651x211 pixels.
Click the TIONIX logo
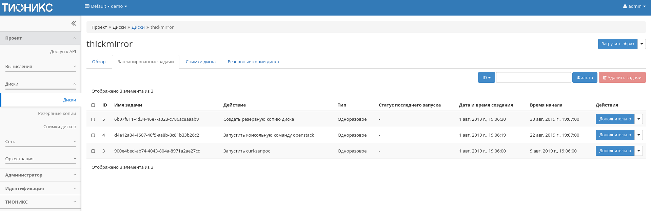(27, 7)
